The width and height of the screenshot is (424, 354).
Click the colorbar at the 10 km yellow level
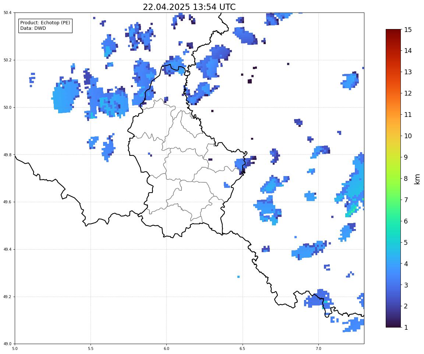(x=393, y=136)
